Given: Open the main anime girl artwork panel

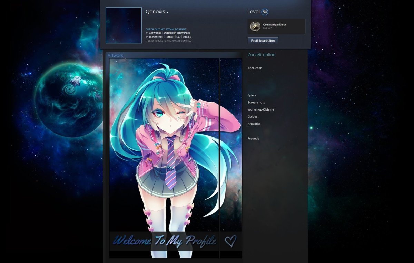Looking at the screenshot, I should (x=164, y=158).
